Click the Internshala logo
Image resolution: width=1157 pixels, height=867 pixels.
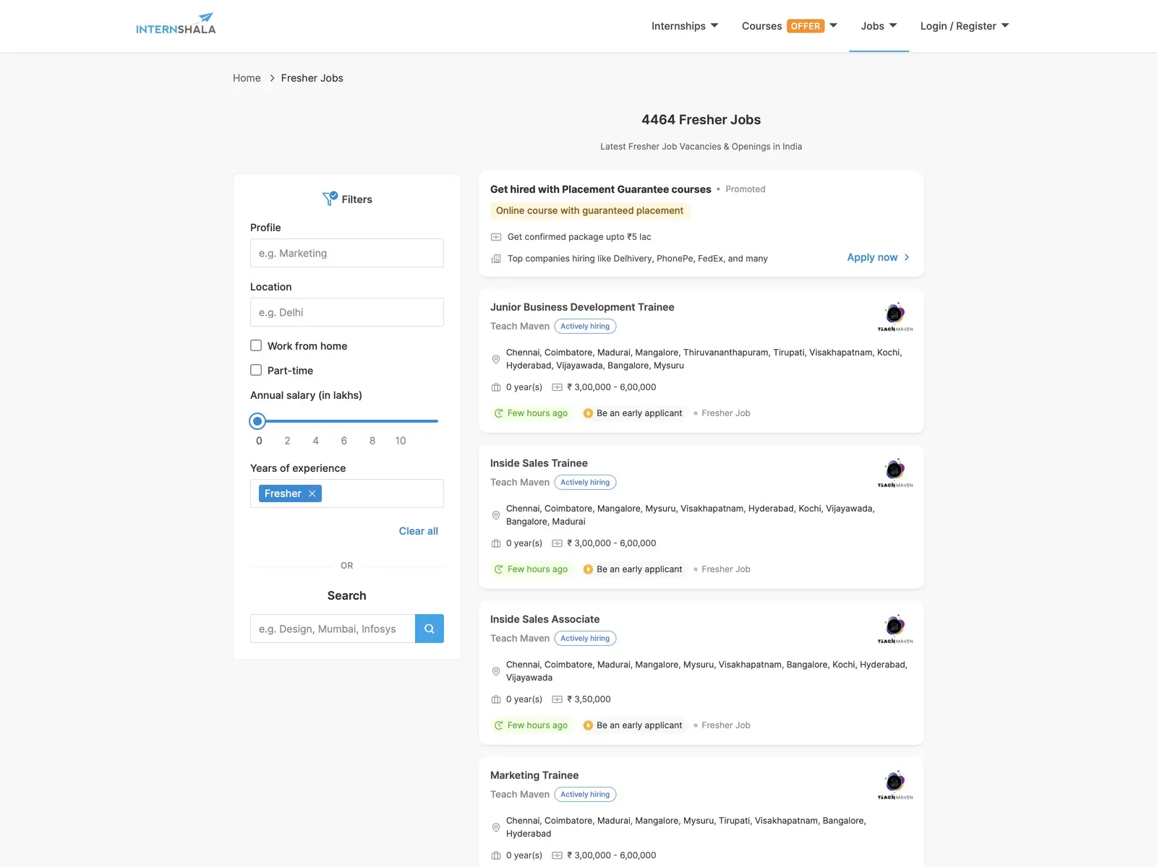pos(176,24)
